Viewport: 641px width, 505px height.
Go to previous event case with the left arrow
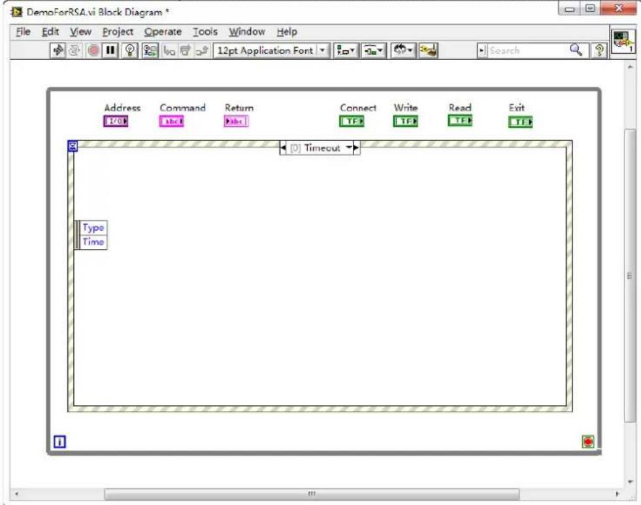click(x=283, y=148)
